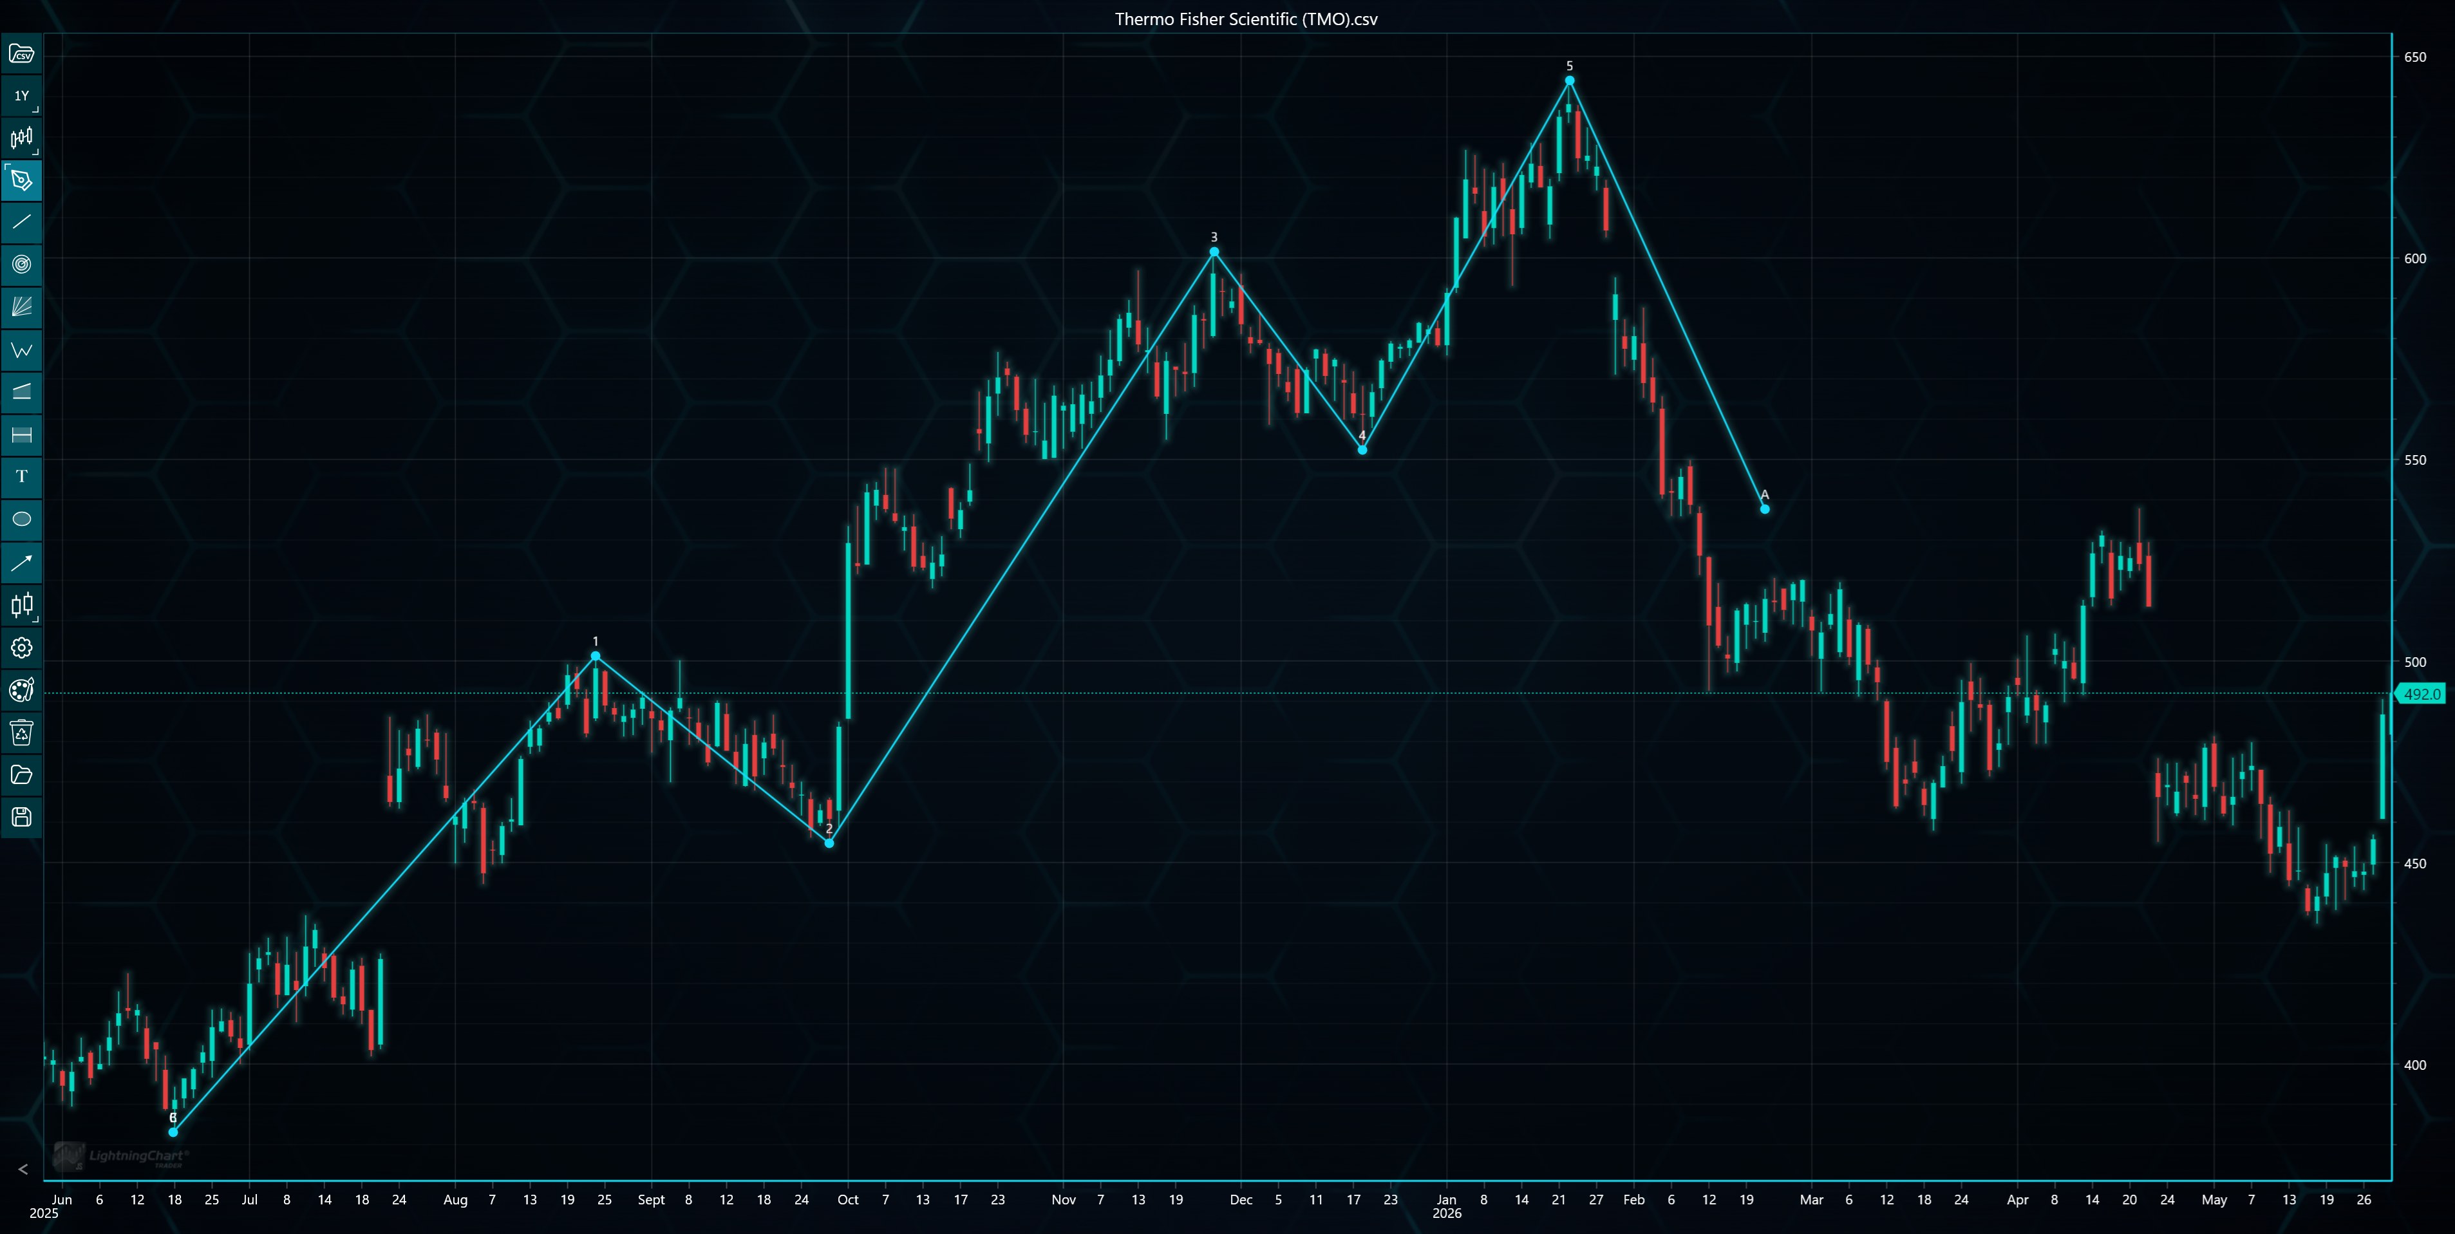2455x1234 pixels.
Task: Click the 492.0 current price label
Action: (2421, 694)
